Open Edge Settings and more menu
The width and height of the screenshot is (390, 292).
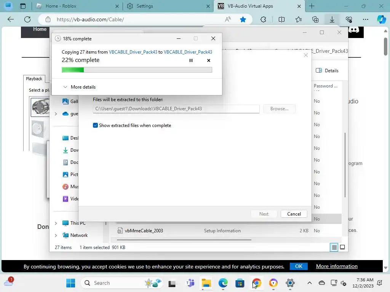click(365, 19)
